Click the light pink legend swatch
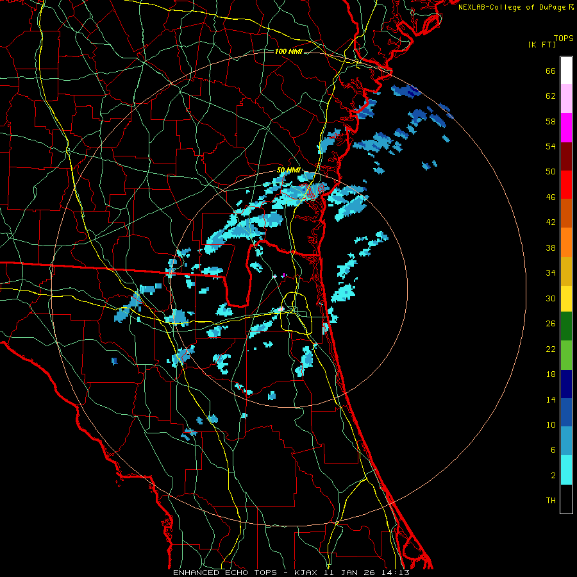Viewport: 577px width, 577px height. (566, 98)
